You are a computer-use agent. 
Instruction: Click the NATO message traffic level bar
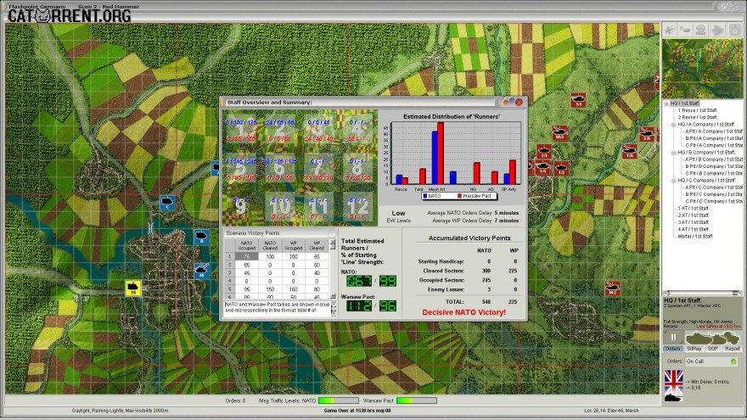pyautogui.click(x=338, y=401)
